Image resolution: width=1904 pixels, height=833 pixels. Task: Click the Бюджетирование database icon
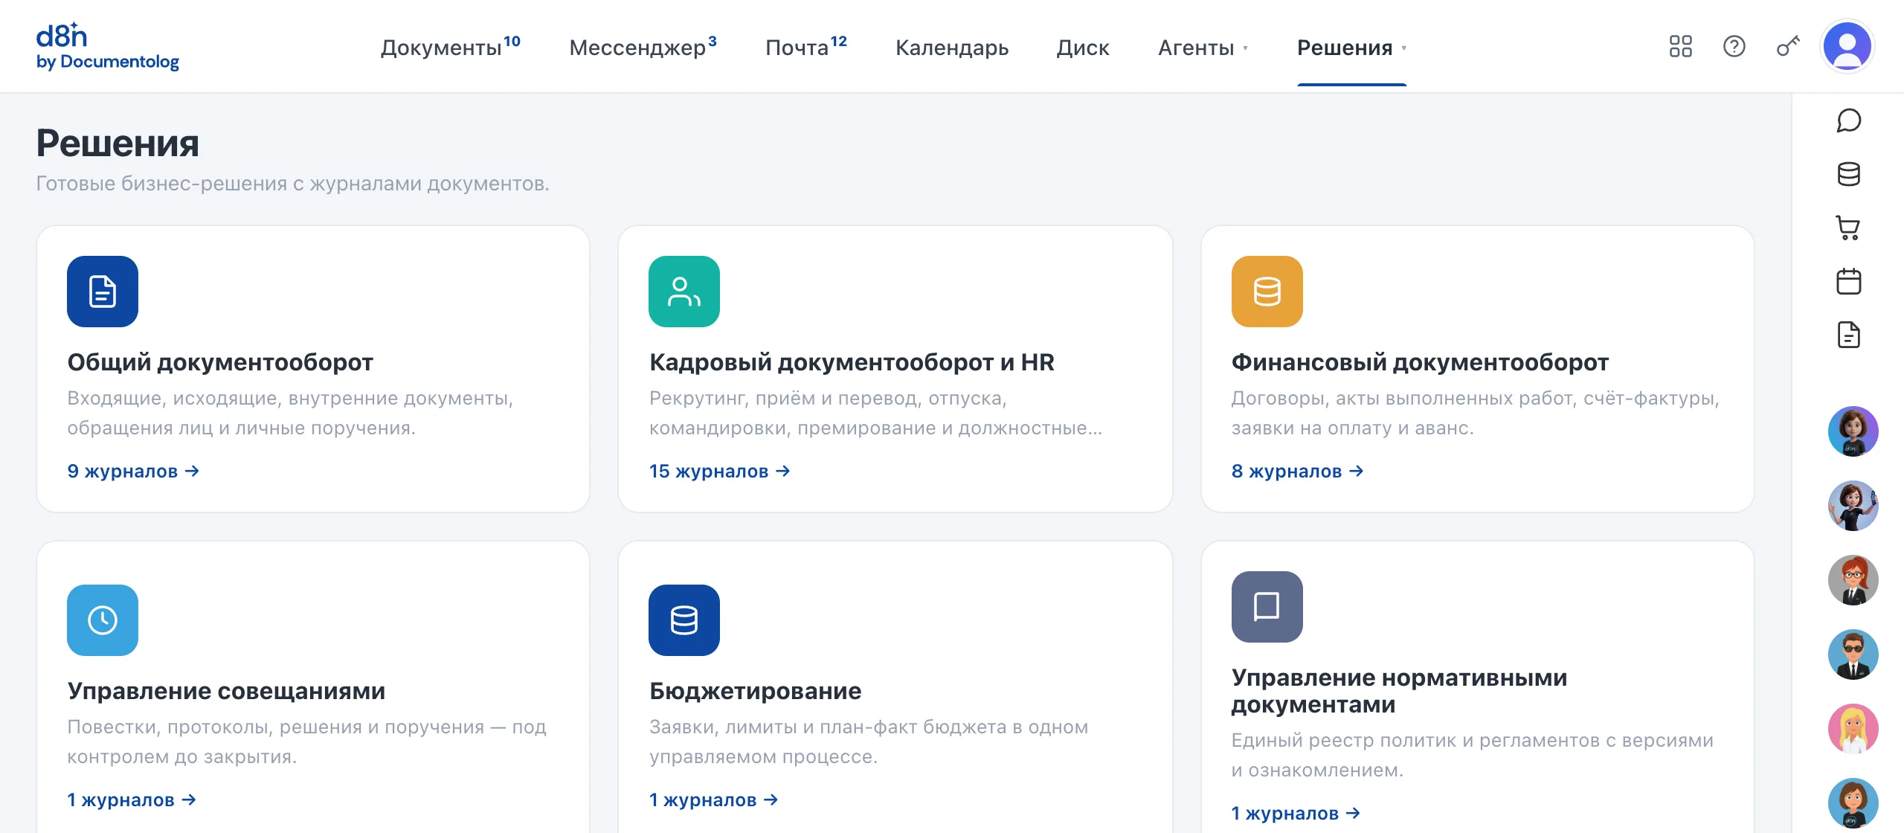pyautogui.click(x=684, y=620)
